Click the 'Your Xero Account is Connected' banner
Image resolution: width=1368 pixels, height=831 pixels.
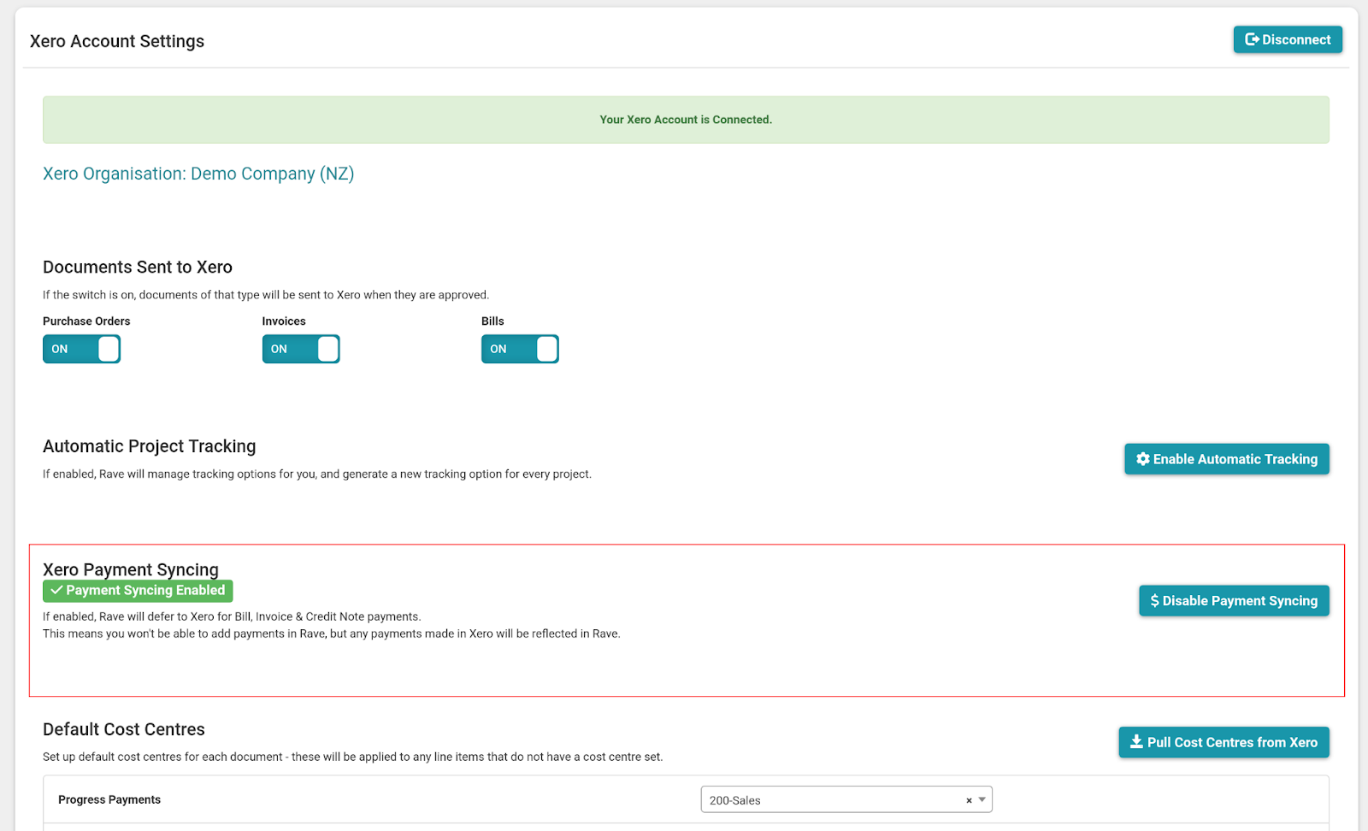tap(686, 120)
